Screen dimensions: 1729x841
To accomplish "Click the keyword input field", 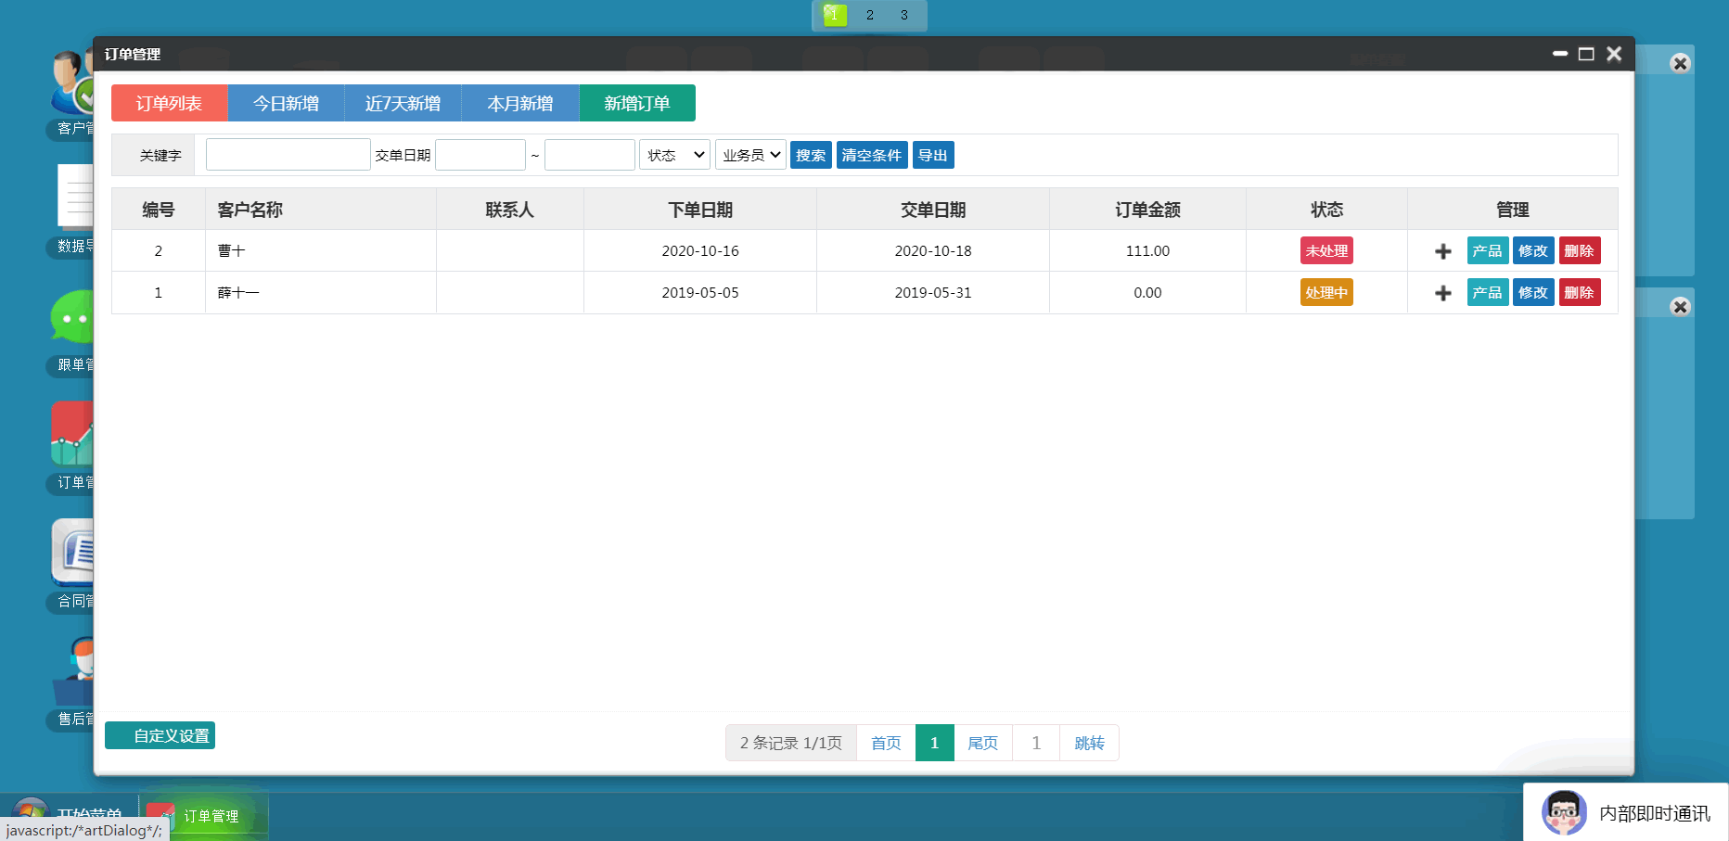I will point(288,155).
